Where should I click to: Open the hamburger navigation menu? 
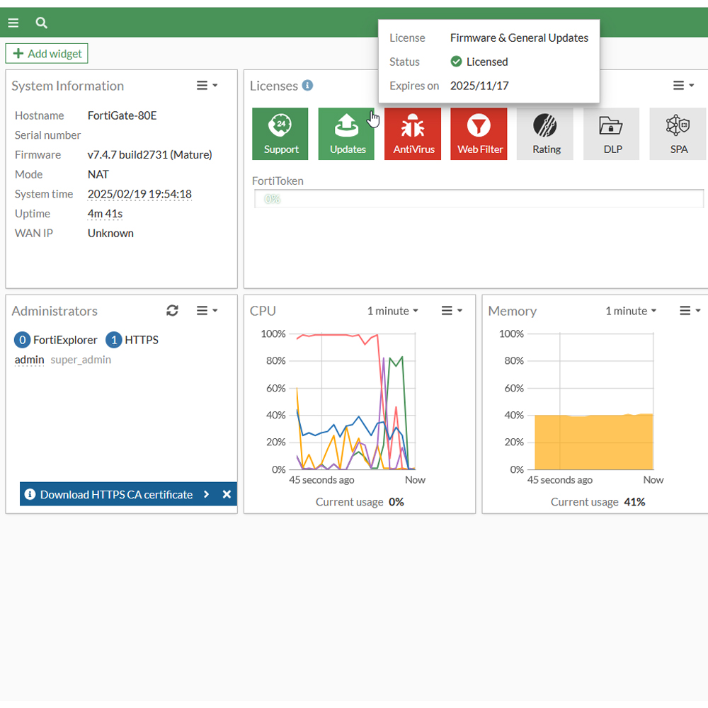pyautogui.click(x=13, y=23)
